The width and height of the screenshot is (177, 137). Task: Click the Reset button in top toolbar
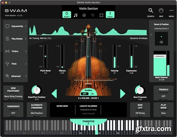coord(67,14)
